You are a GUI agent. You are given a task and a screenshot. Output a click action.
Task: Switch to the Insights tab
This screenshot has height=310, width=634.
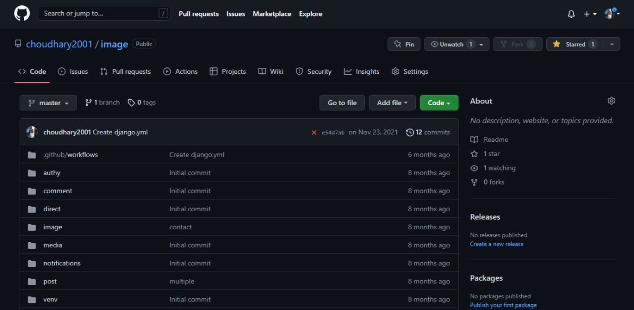362,72
